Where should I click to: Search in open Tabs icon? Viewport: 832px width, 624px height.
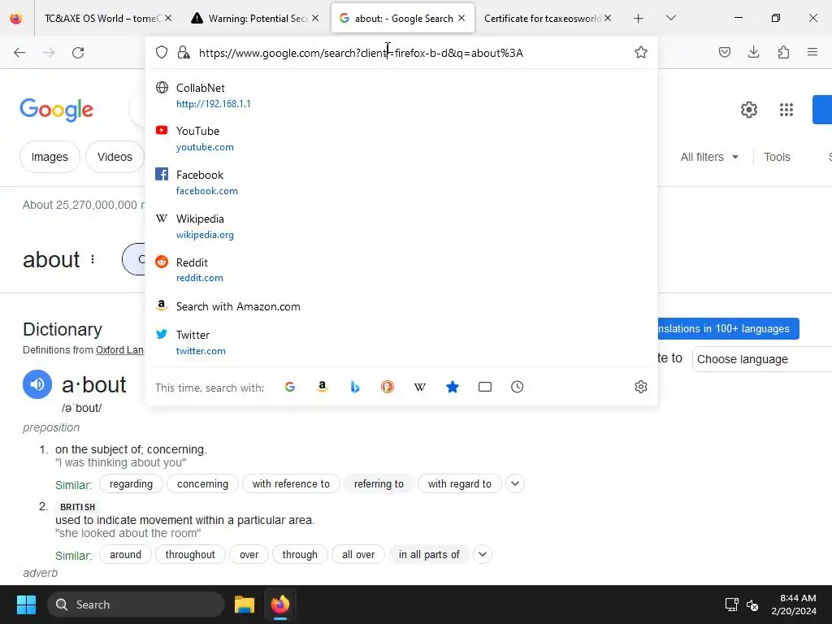coord(485,387)
